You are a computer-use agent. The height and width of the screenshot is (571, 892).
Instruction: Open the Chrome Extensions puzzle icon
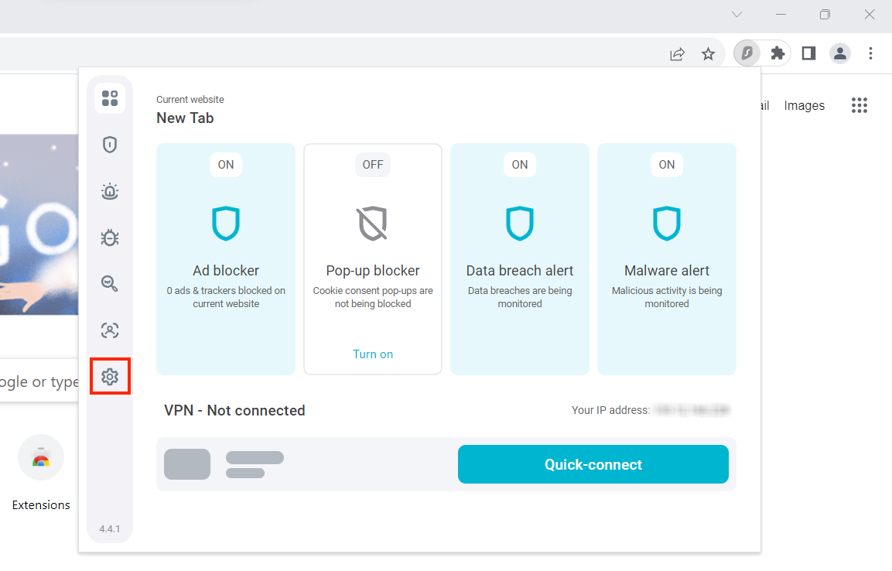click(778, 53)
